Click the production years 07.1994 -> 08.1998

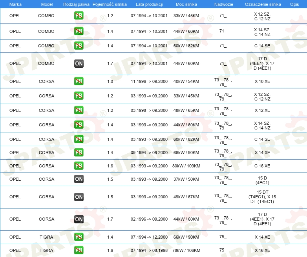coord(149,250)
